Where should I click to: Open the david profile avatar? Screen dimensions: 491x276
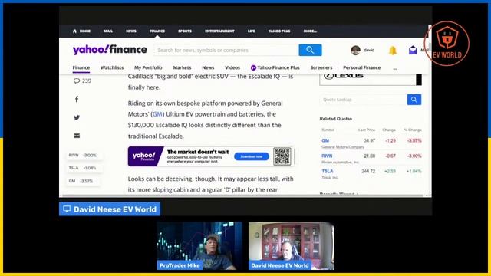[355, 50]
